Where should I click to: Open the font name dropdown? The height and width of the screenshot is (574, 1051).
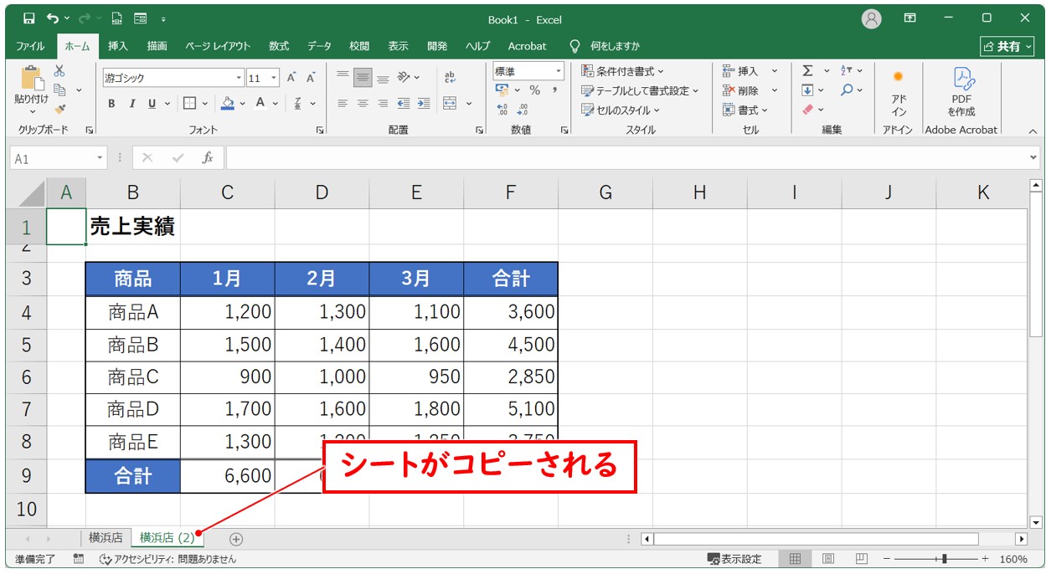239,79
